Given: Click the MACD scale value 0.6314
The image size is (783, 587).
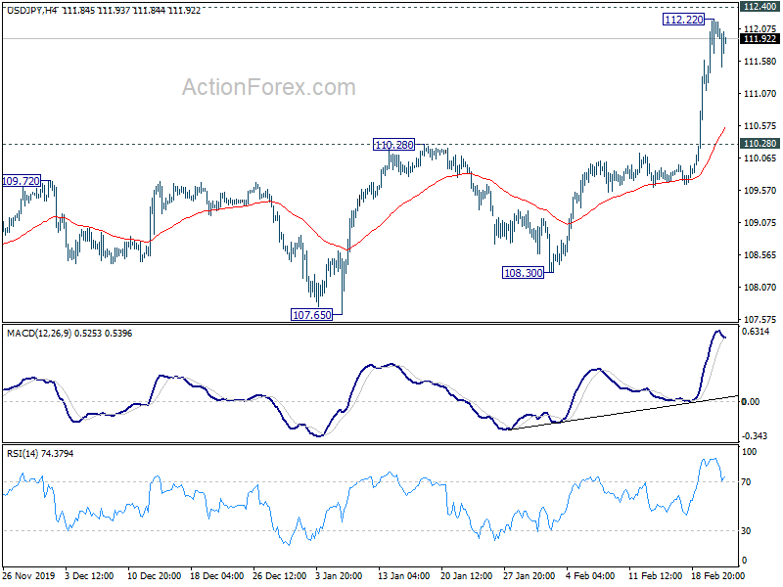Looking at the screenshot, I should [756, 332].
